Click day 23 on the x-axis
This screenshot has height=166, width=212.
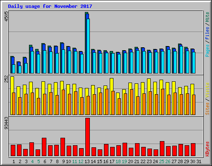pos(149,161)
